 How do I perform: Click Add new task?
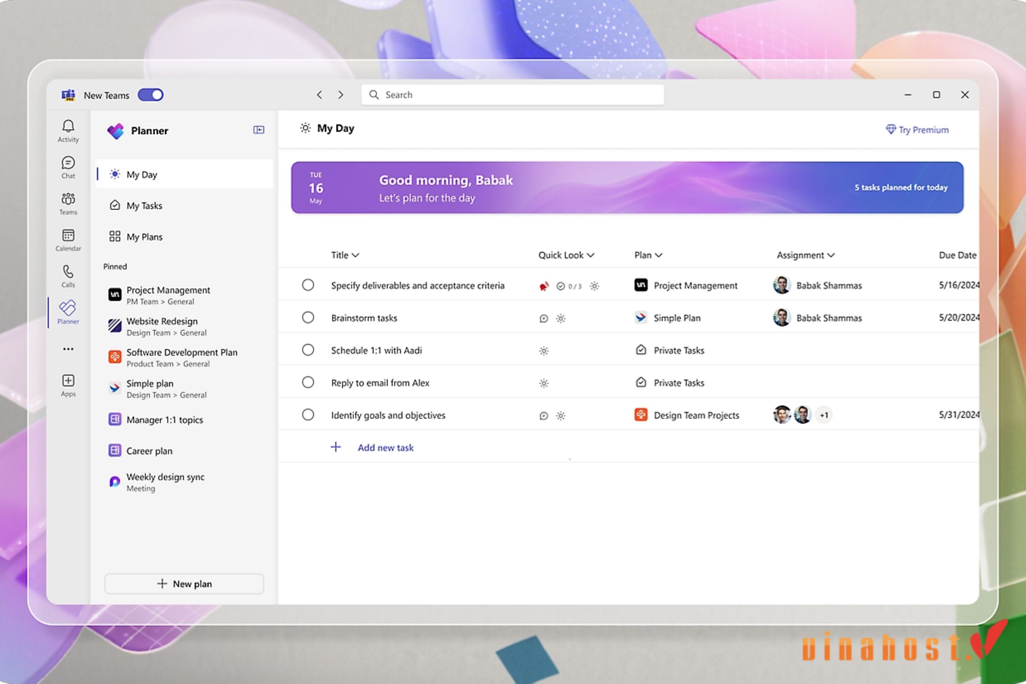point(385,447)
